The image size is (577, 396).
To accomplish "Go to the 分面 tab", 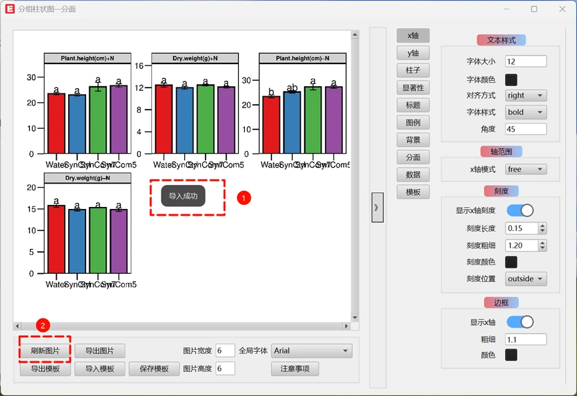I will (413, 158).
